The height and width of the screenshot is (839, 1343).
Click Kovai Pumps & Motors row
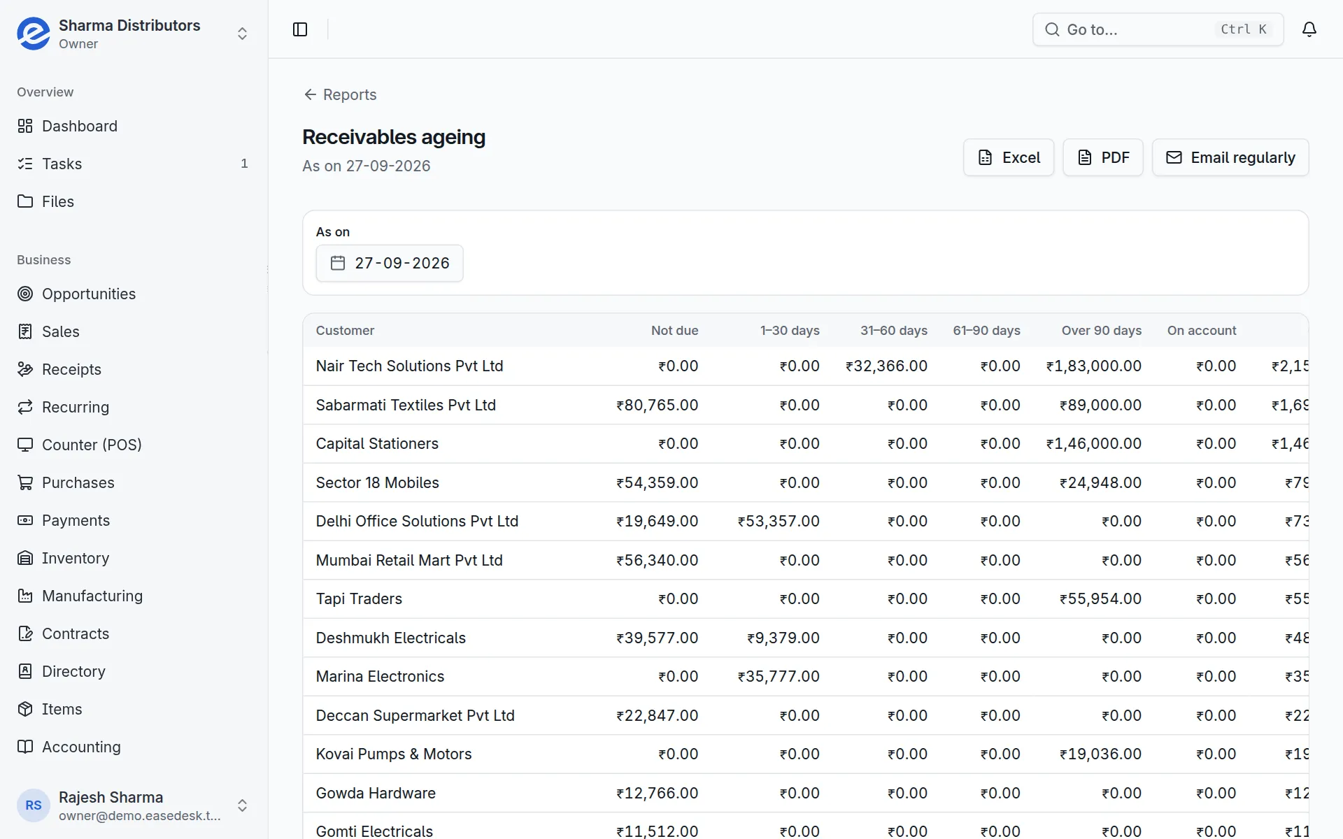point(806,754)
